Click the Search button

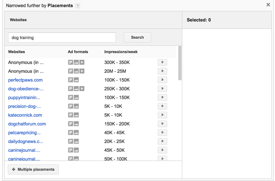(137, 37)
